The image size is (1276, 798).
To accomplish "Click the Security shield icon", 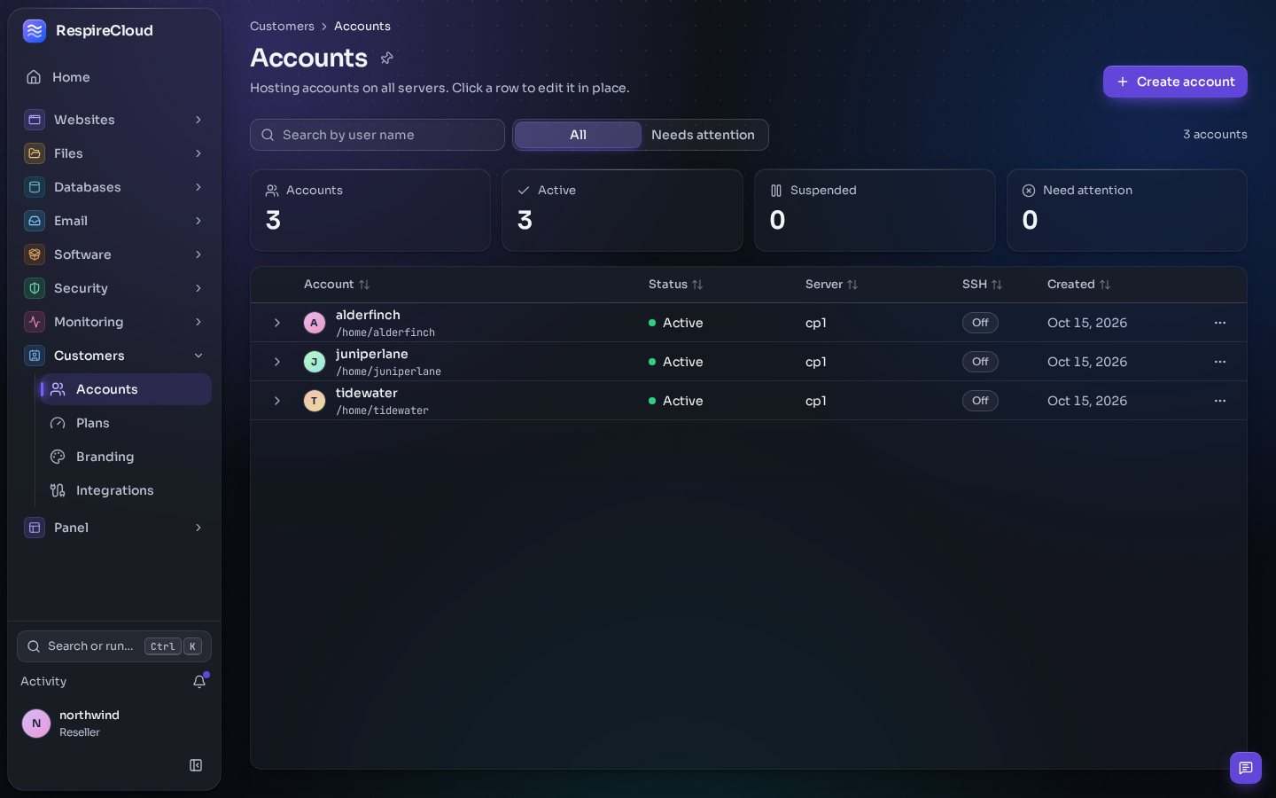I will coord(35,288).
